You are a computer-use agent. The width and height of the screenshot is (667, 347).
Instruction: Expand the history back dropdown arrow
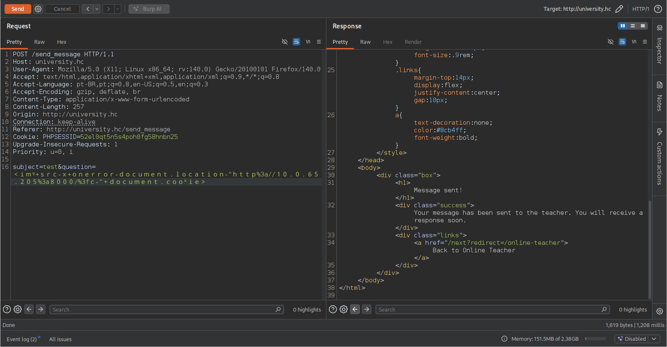click(x=97, y=9)
